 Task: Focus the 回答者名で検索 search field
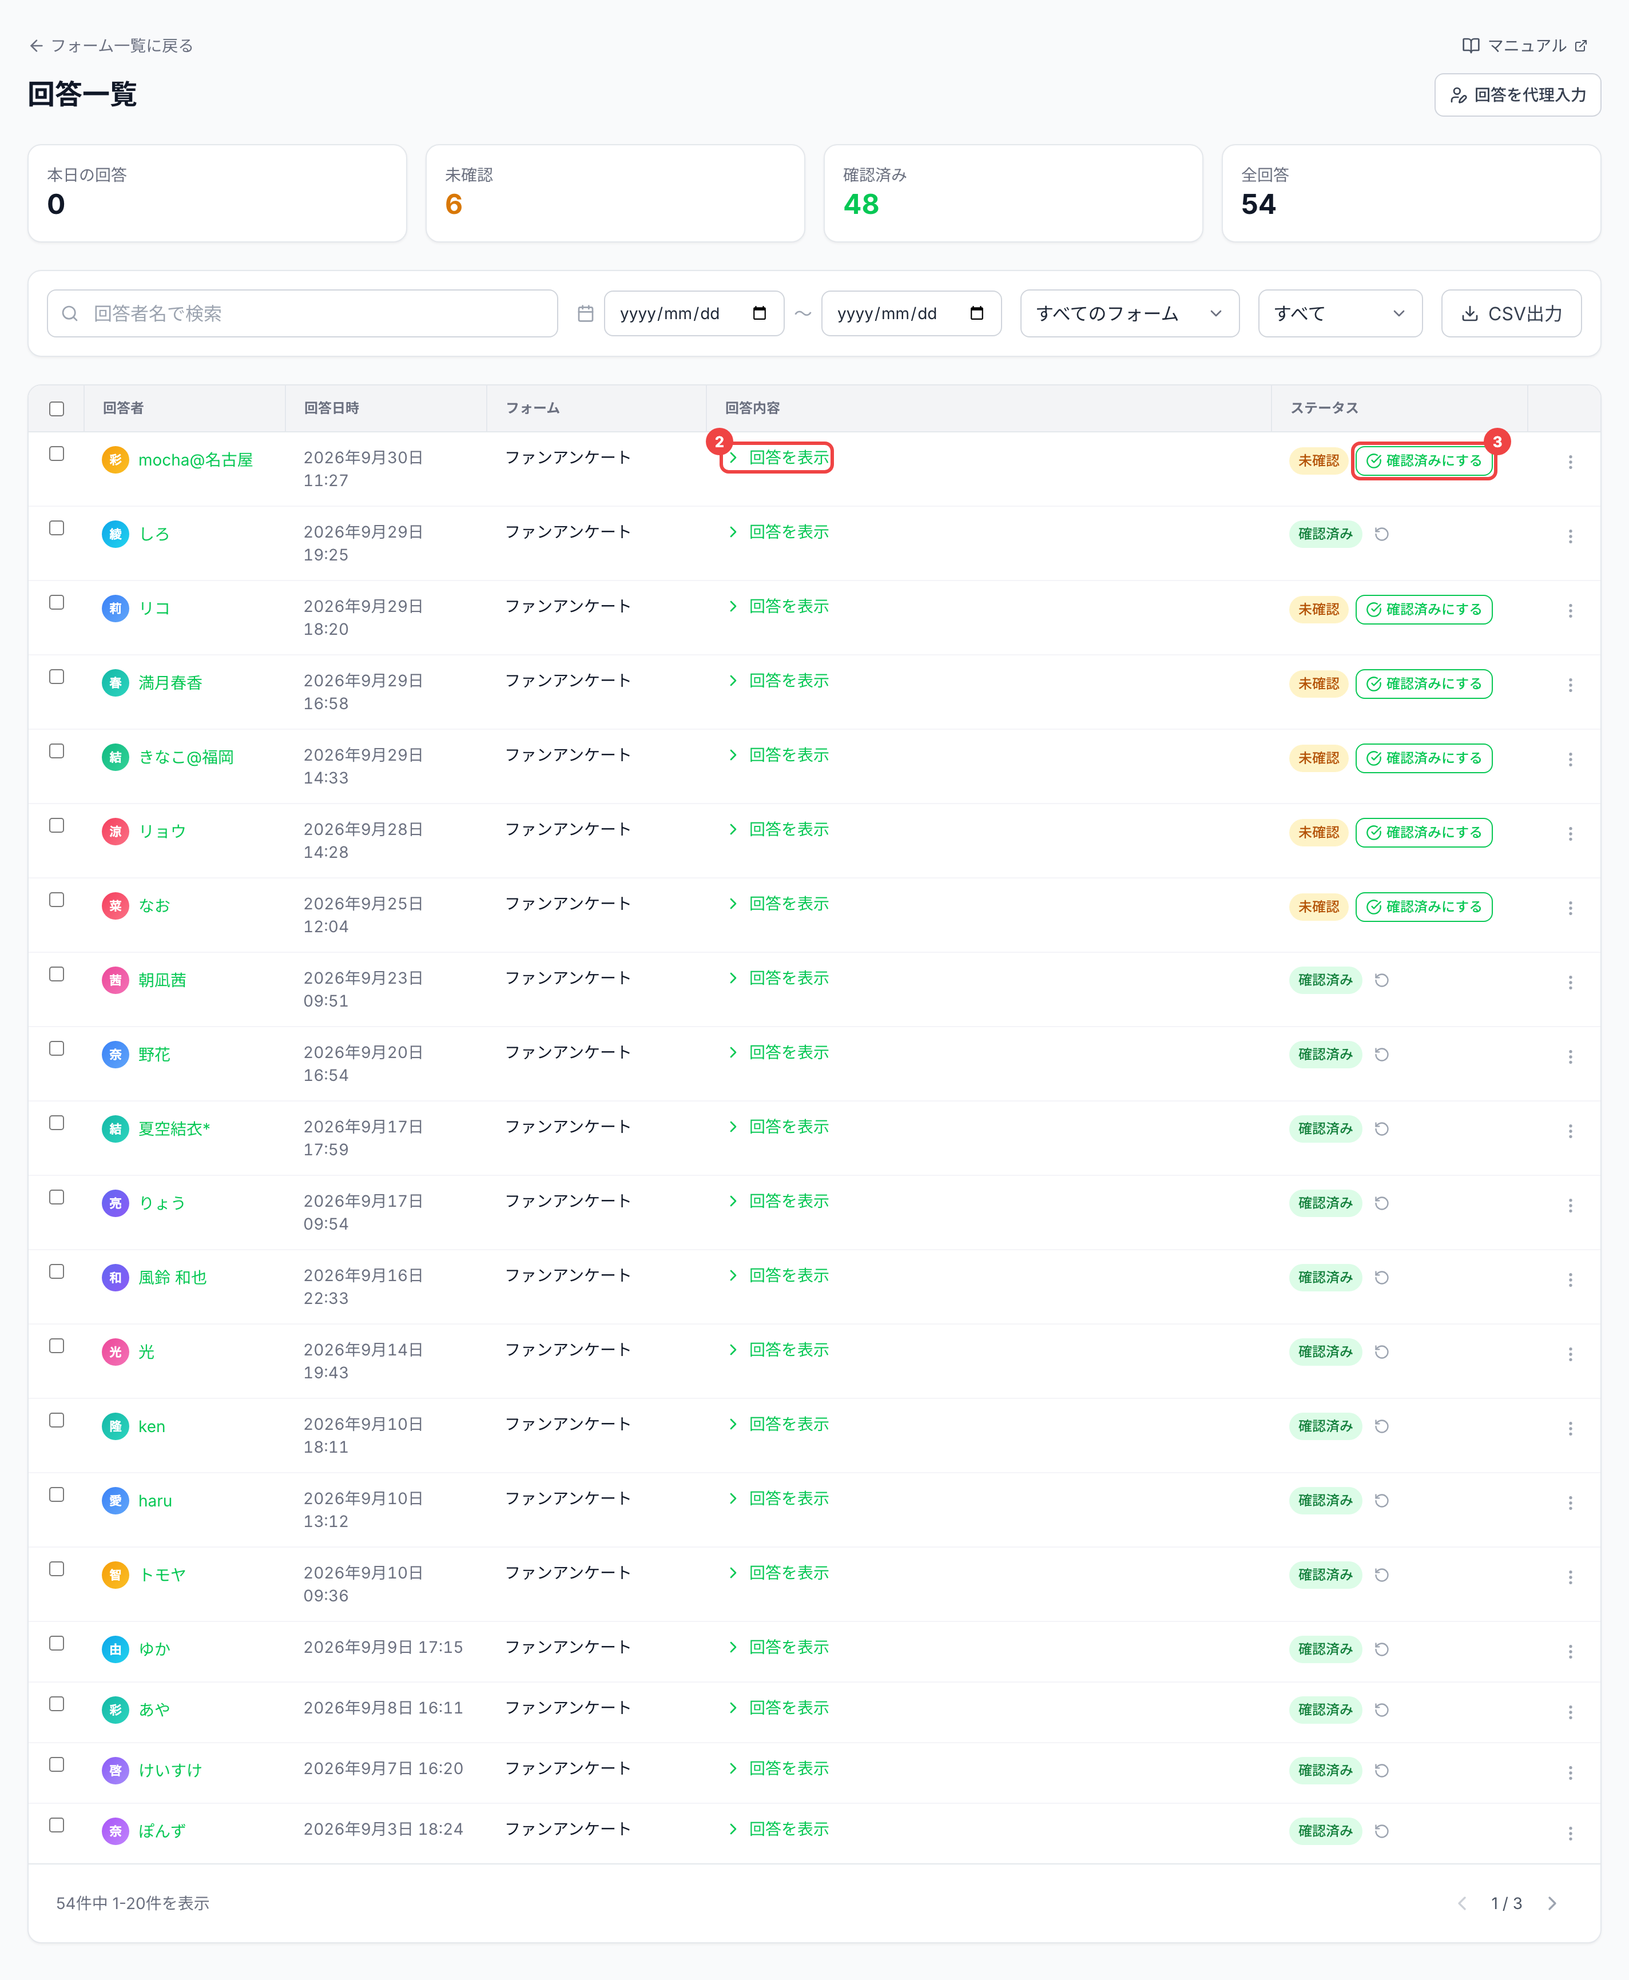tap(302, 313)
